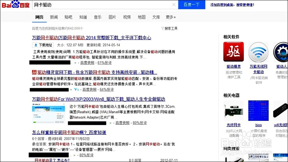This screenshot has width=288, height=162.
Task: Click the V1 verification icon
Action: point(76,89)
